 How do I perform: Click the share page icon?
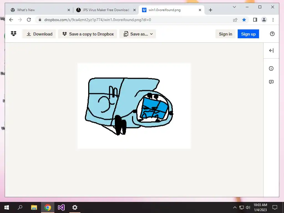235,20
